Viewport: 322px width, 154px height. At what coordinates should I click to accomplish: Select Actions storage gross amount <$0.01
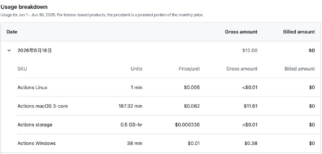coord(250,125)
